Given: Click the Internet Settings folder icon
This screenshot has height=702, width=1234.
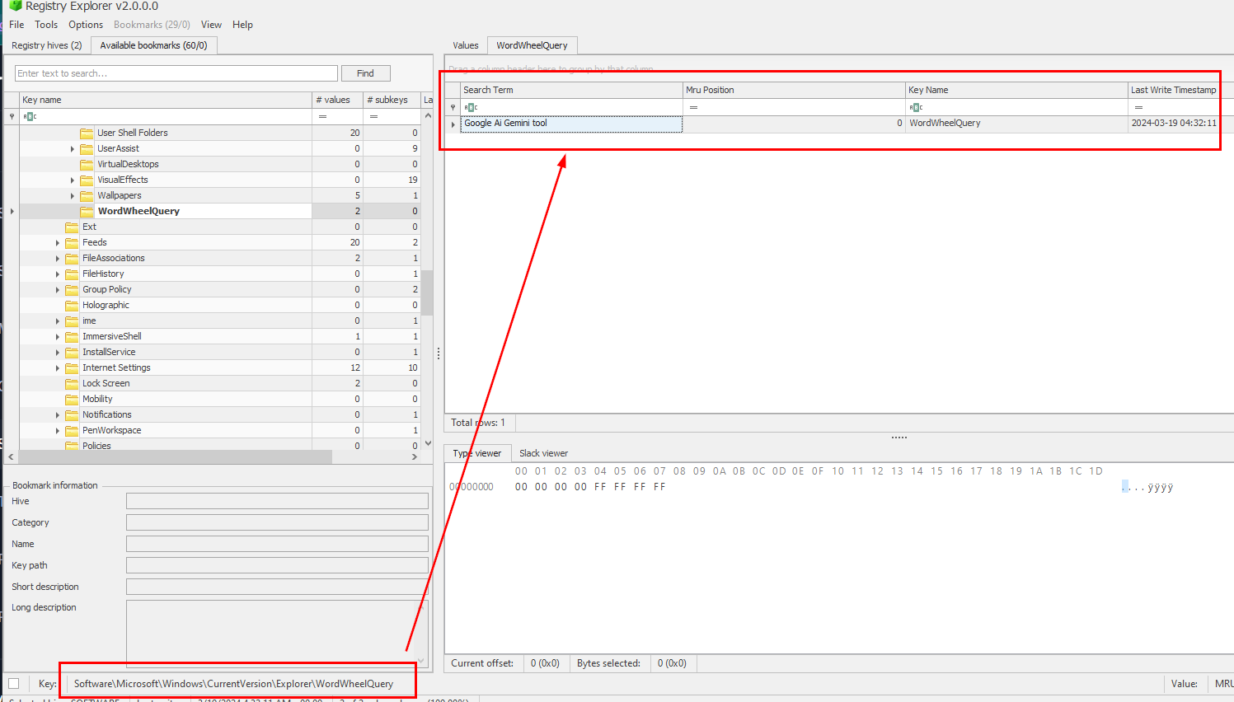Looking at the screenshot, I should 72,367.
